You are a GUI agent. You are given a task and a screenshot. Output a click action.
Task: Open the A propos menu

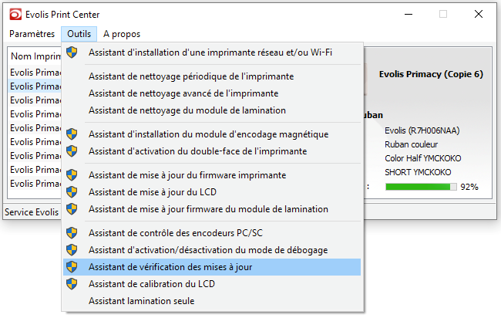click(122, 34)
